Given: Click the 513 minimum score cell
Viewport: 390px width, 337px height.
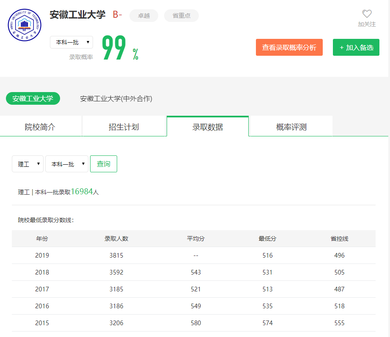Looking at the screenshot, I should click(267, 289).
